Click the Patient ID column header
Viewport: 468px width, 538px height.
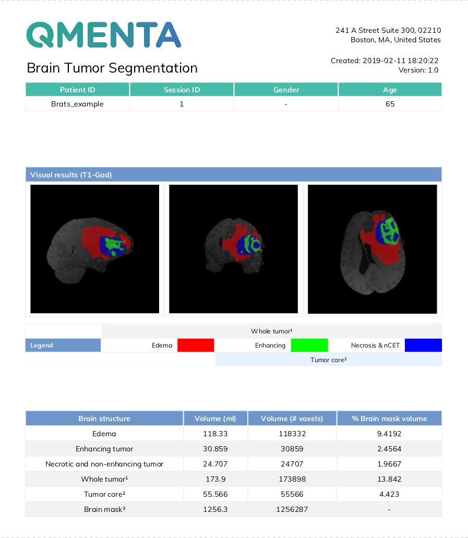77,90
